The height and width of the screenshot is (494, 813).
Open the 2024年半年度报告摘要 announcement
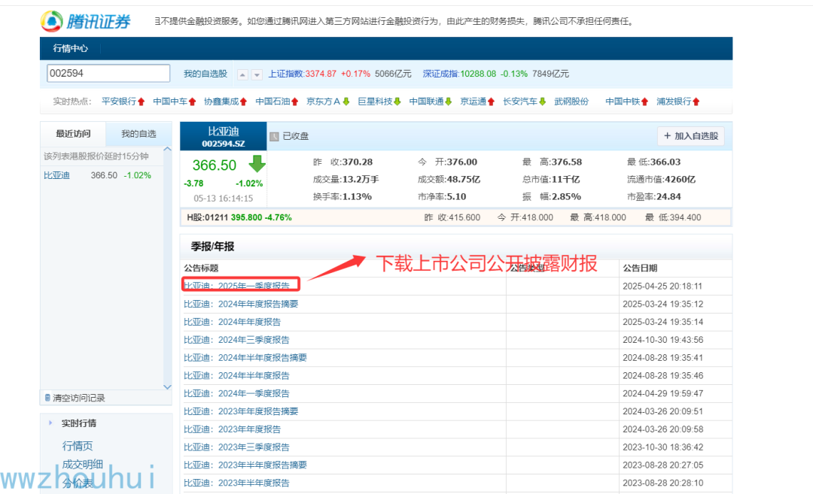[x=245, y=357]
